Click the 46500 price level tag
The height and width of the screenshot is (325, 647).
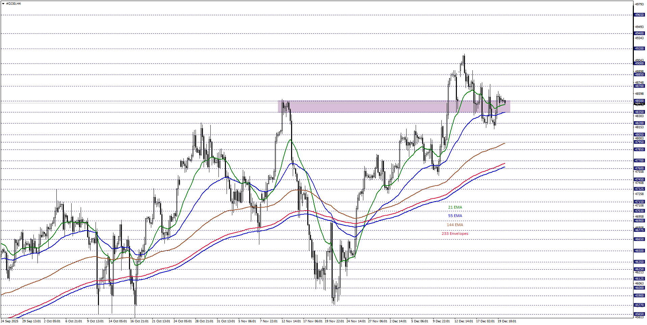pos(639,251)
